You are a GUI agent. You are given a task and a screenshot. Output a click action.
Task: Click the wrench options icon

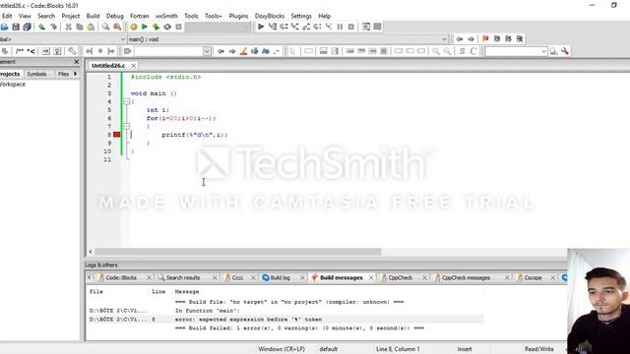pyautogui.click(x=565, y=51)
